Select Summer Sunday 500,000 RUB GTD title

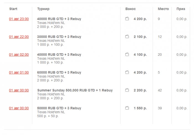[x=75, y=90]
